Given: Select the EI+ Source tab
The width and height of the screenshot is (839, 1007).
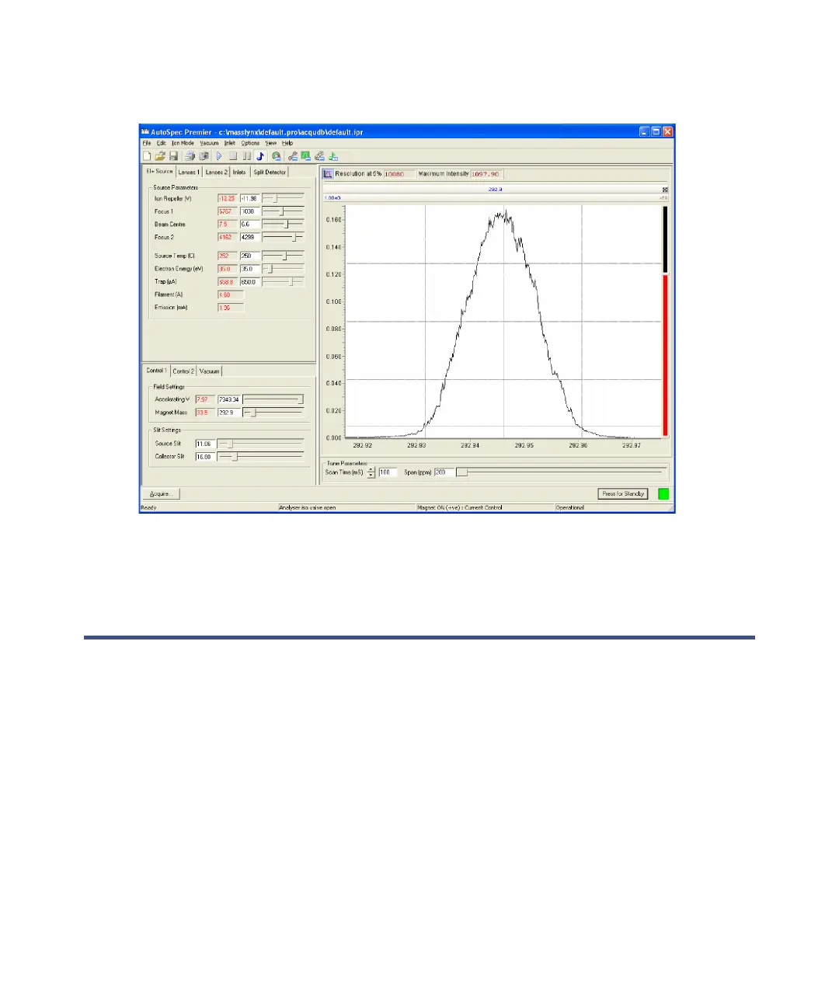Looking at the screenshot, I should (x=159, y=171).
